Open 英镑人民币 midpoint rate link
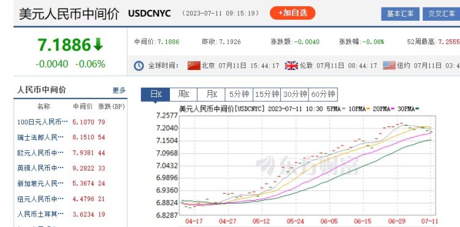The height and width of the screenshot is (227, 460). tap(40, 168)
